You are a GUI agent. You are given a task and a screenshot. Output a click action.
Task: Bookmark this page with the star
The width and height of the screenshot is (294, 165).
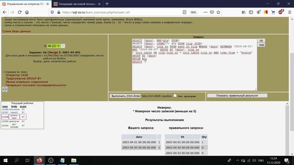(218, 12)
